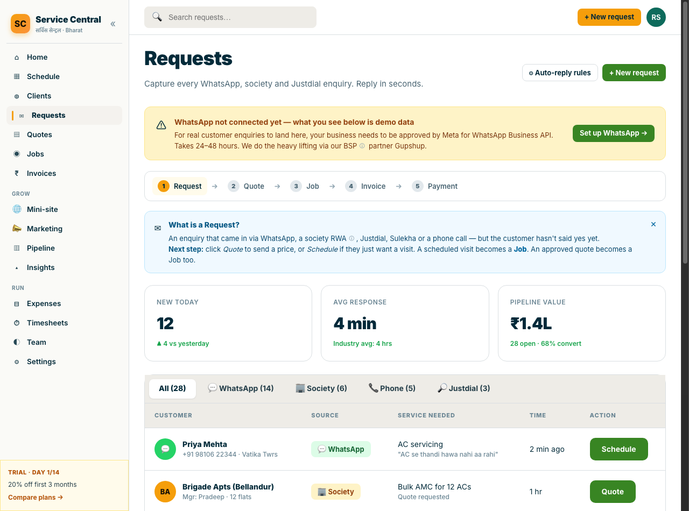Click the info icon next to BSP
689x511 pixels.
(362, 146)
